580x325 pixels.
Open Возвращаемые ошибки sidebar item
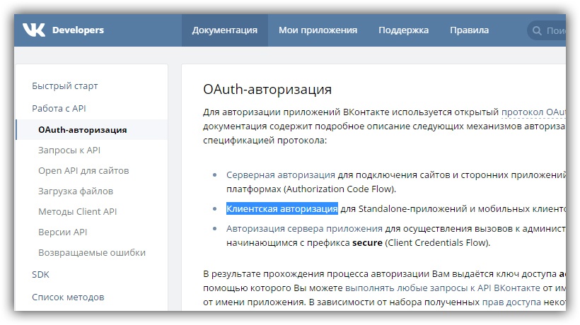point(92,253)
